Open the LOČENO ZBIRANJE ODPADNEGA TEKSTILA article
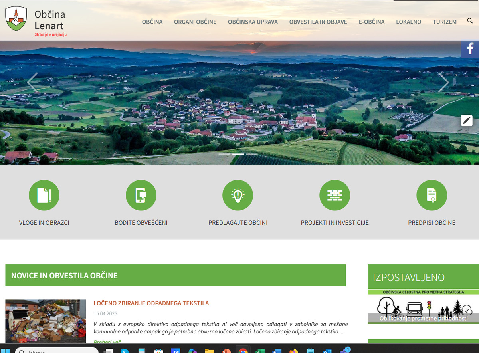This screenshot has width=479, height=353. 151,303
